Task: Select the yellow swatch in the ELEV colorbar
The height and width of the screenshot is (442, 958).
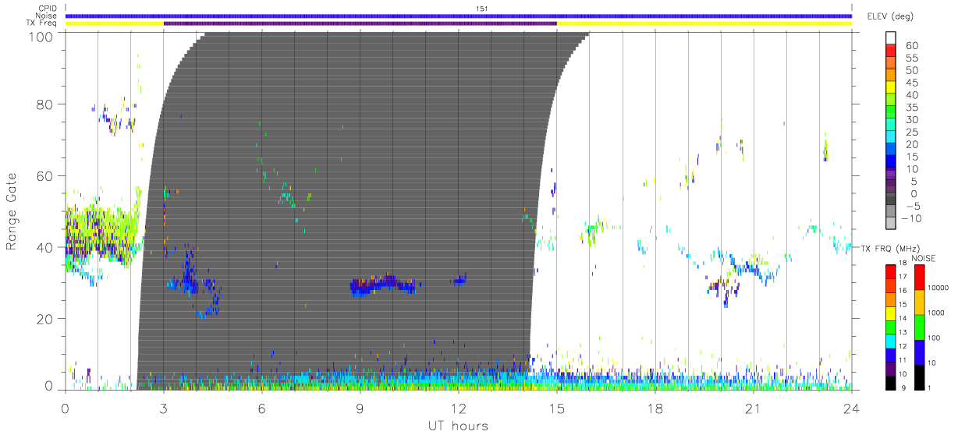Action: tap(890, 88)
